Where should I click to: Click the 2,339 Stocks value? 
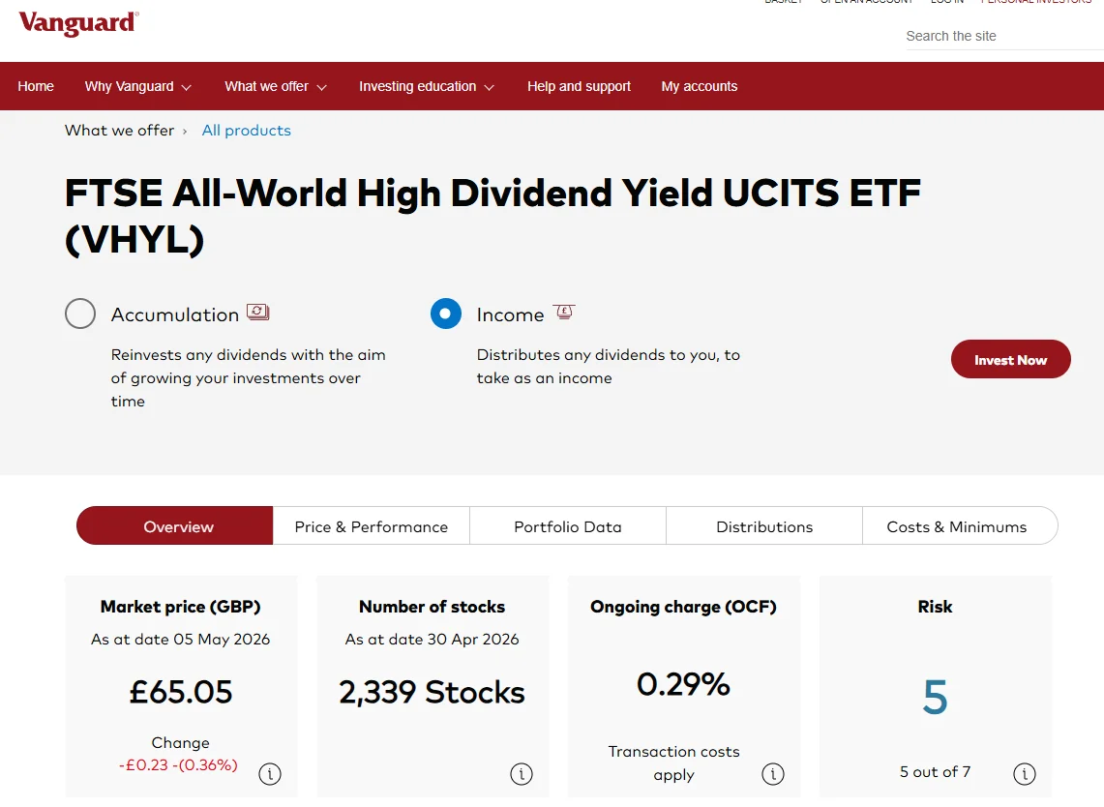(432, 692)
